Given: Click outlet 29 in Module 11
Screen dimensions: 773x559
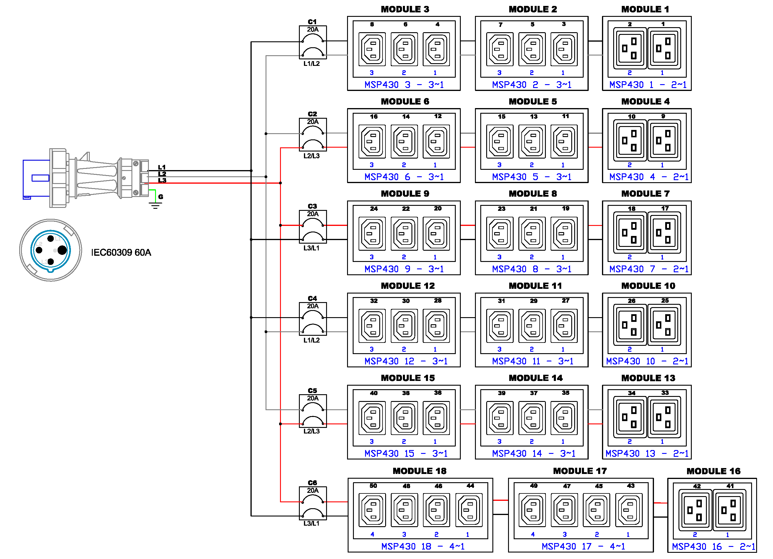Looking at the screenshot, I should (x=532, y=326).
